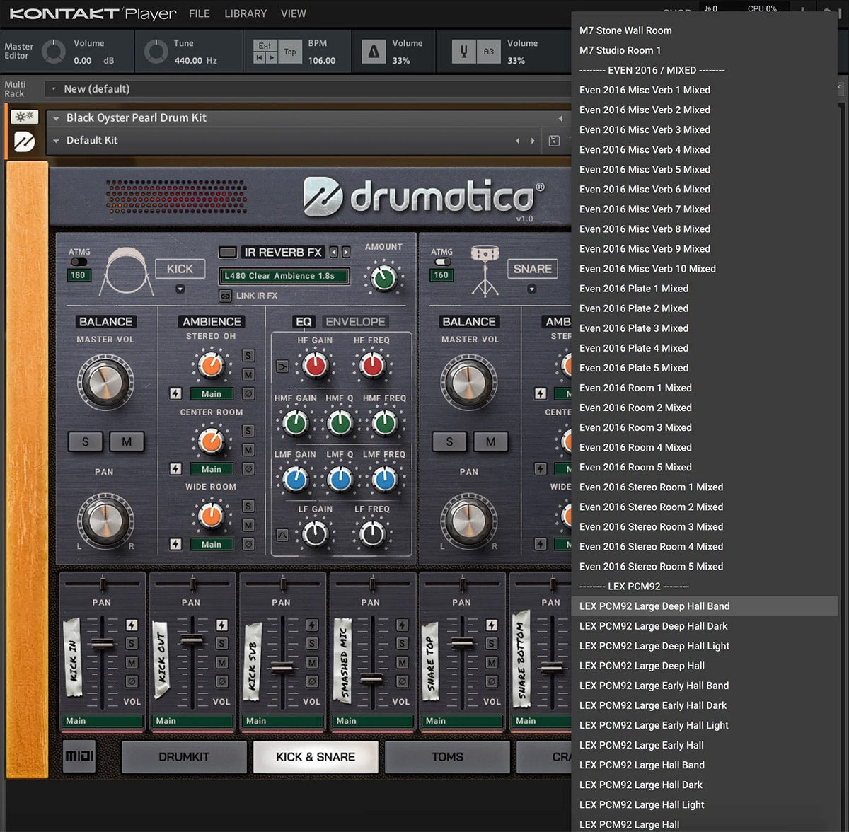This screenshot has height=832, width=849.
Task: Click the SNARE label button
Action: (532, 269)
